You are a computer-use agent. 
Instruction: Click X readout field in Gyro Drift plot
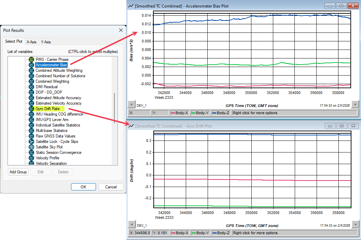coord(140,233)
